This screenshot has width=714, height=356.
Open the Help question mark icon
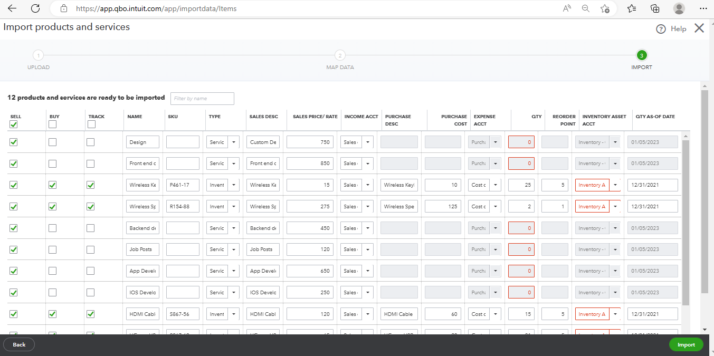click(x=661, y=29)
